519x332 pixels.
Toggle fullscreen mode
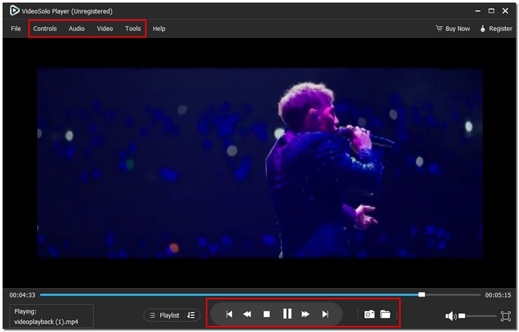(x=506, y=316)
